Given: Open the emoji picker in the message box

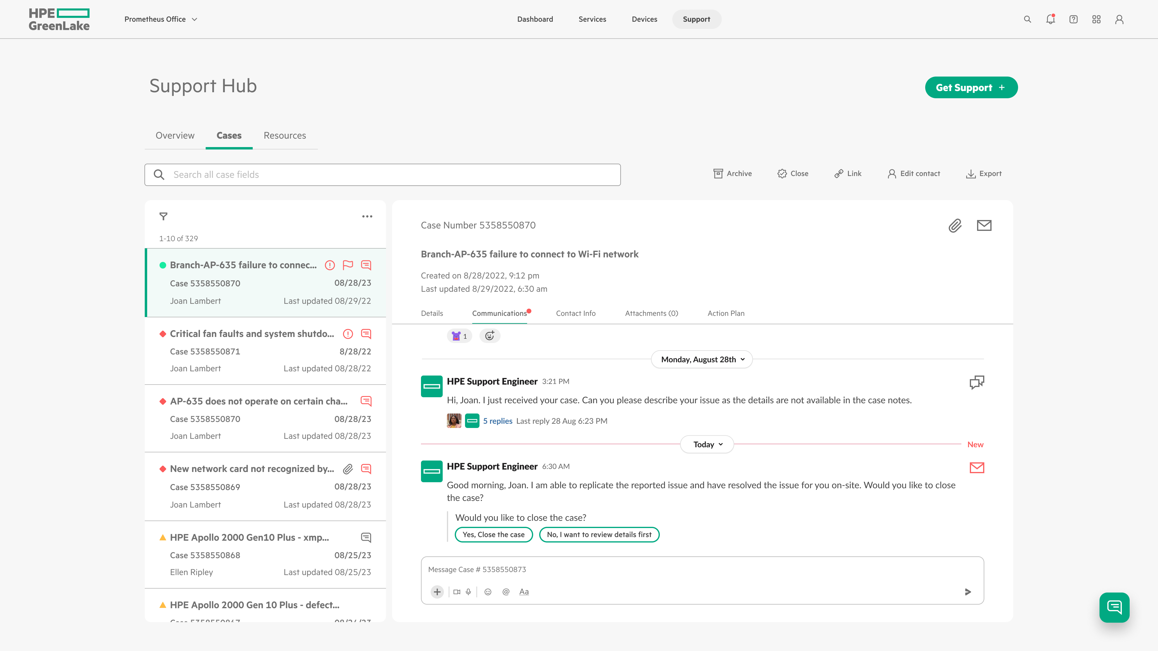Looking at the screenshot, I should tap(488, 592).
